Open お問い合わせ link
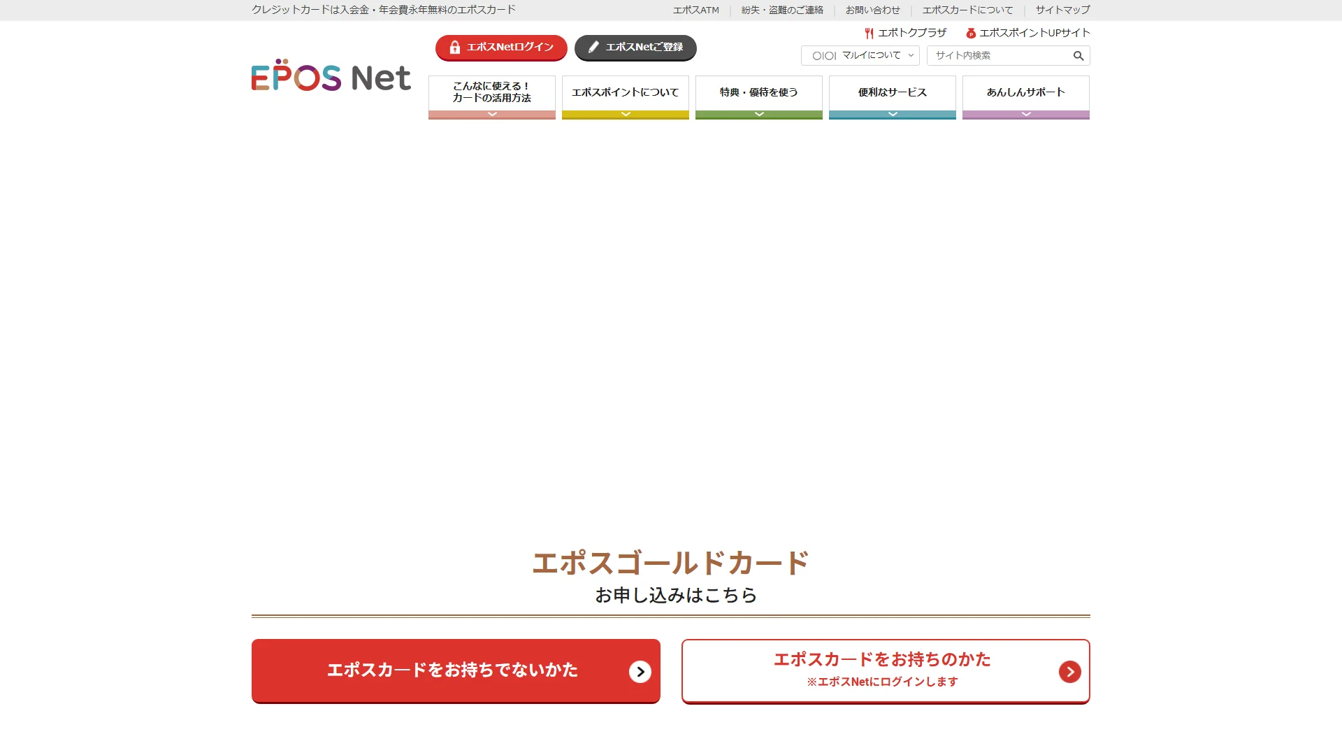 pos(873,10)
